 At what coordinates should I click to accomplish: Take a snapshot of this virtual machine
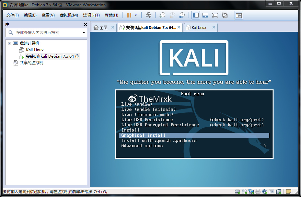pos(162,15)
